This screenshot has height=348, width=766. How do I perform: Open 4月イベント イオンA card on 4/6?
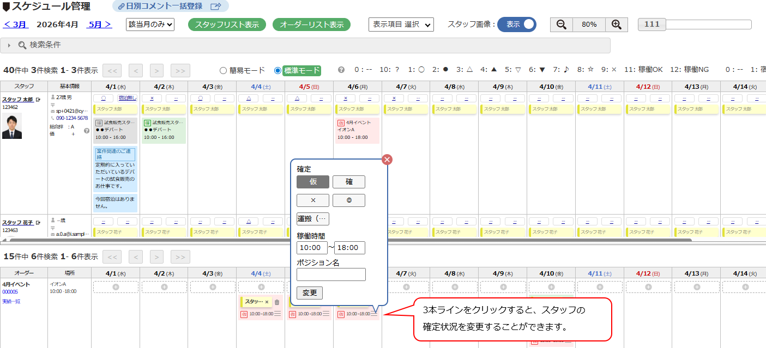pyautogui.click(x=356, y=131)
